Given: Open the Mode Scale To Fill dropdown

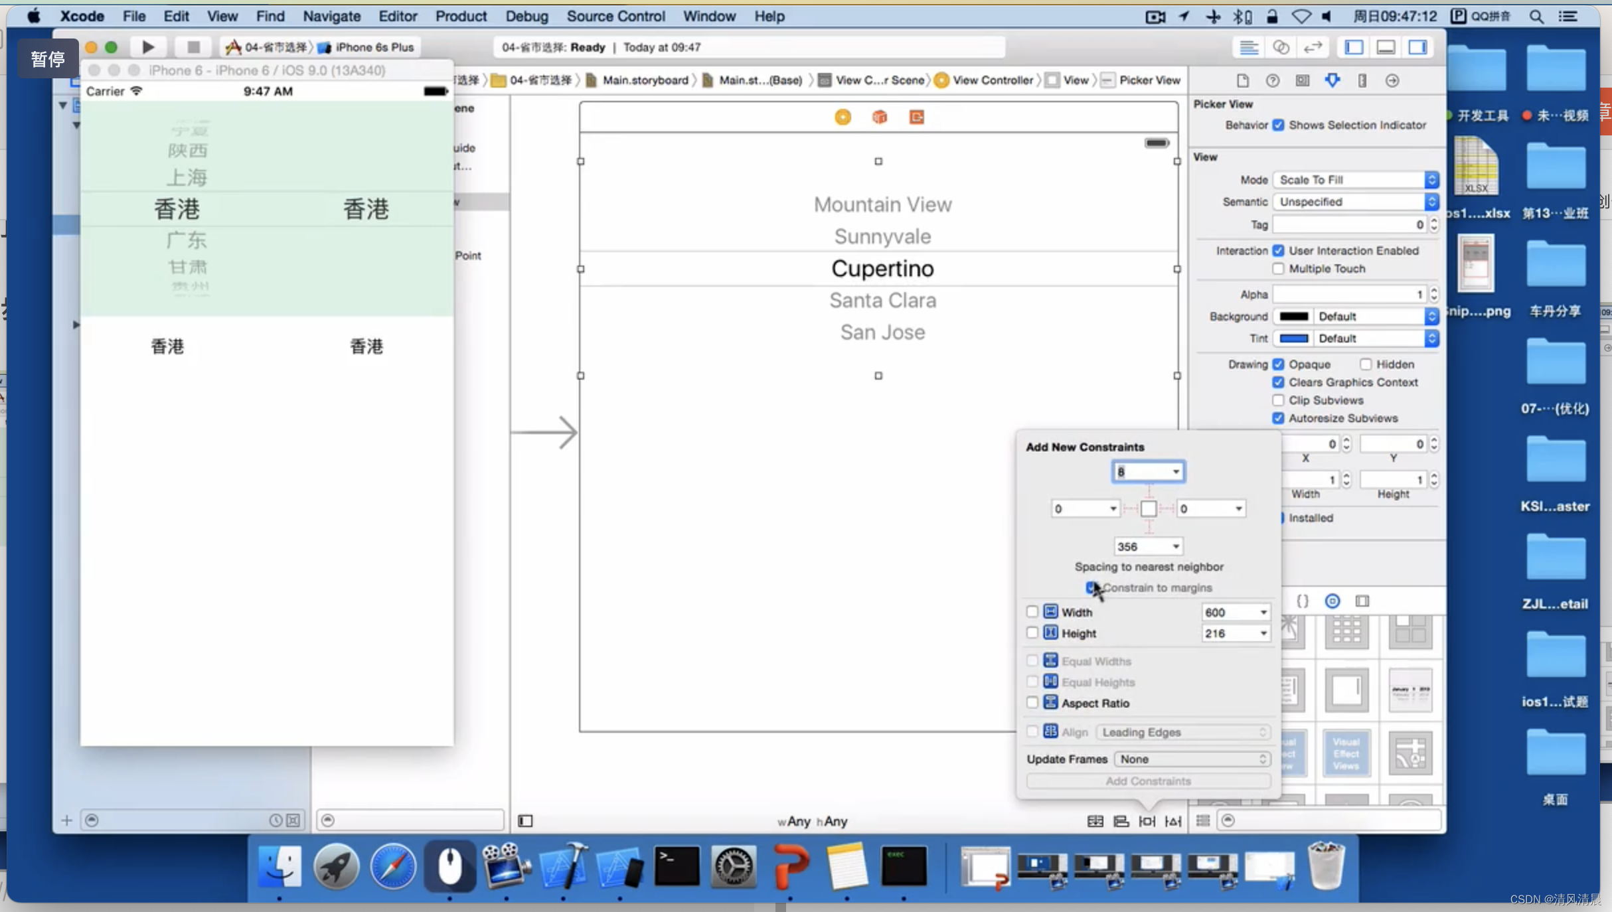Looking at the screenshot, I should (1355, 179).
